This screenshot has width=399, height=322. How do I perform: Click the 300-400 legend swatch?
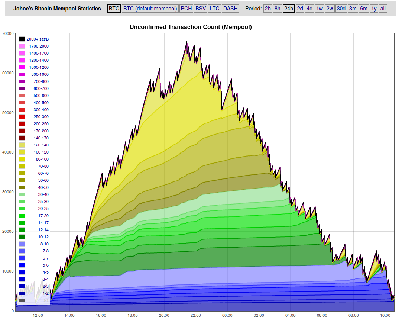tap(22, 110)
